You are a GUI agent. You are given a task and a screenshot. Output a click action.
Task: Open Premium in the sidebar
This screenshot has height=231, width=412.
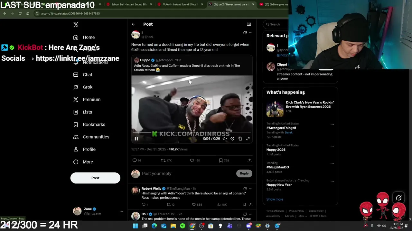pyautogui.click(x=87, y=99)
